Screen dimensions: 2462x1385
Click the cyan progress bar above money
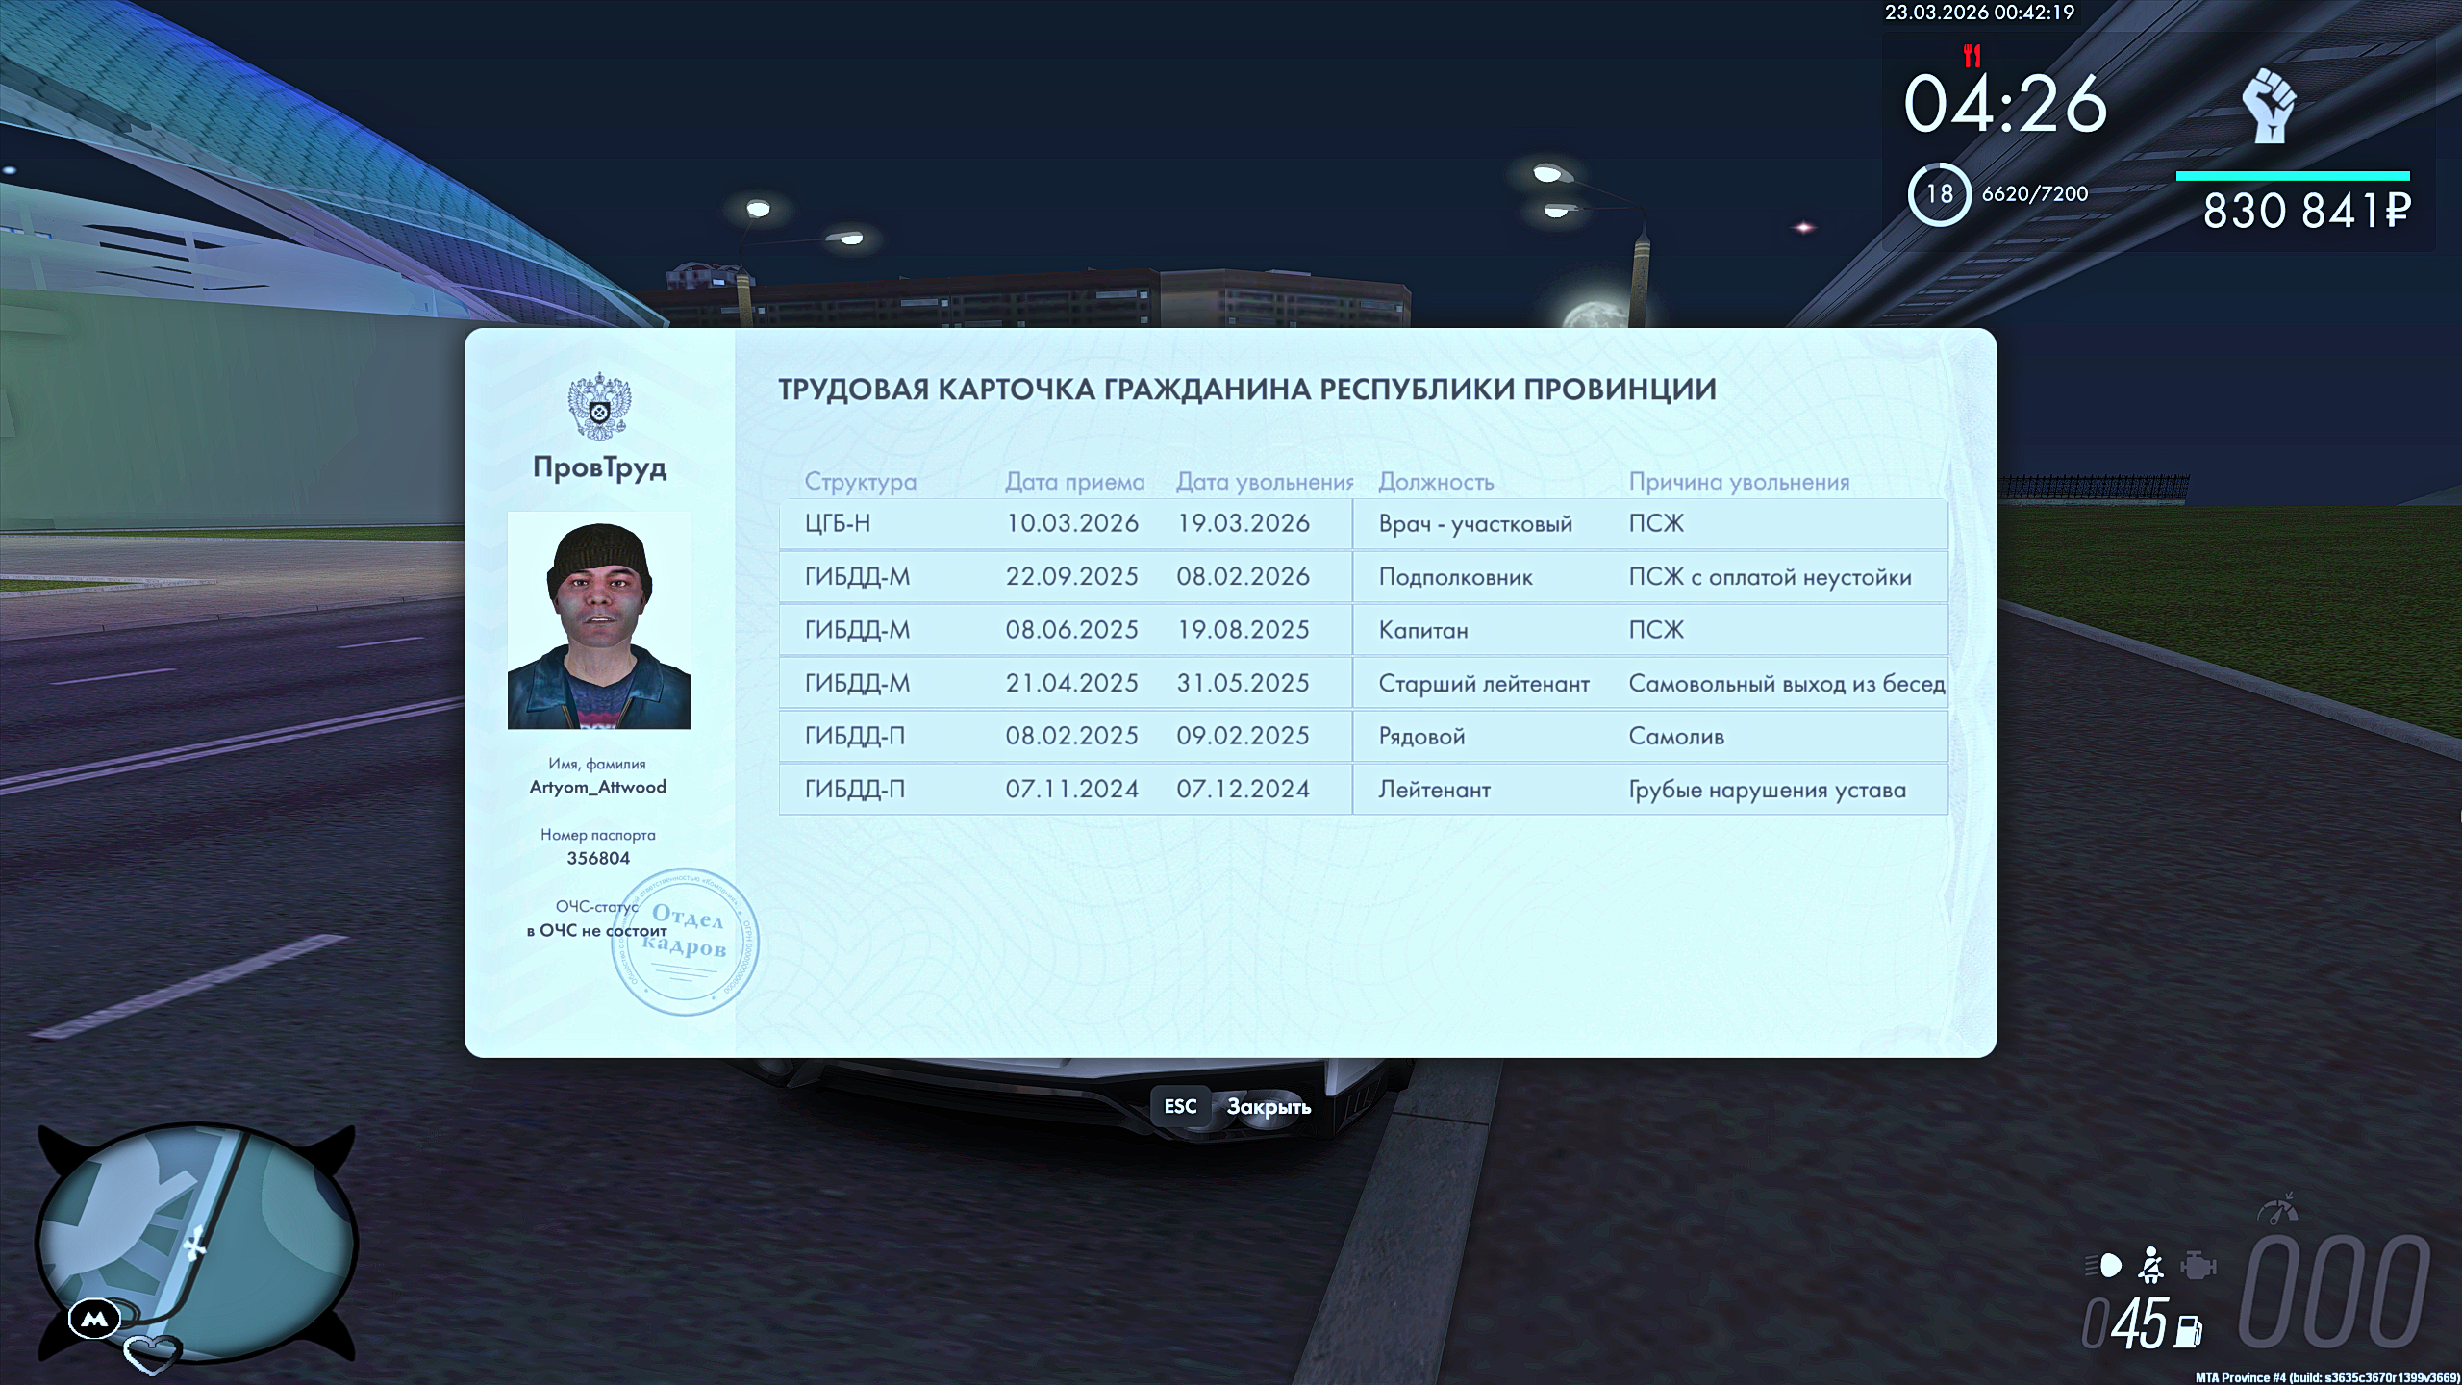(x=2293, y=176)
